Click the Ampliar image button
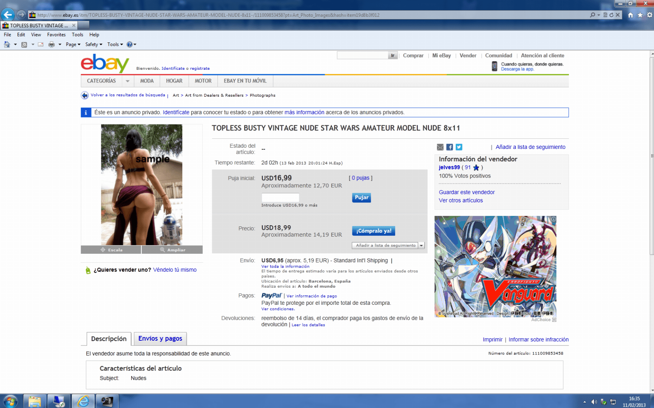 (172, 250)
